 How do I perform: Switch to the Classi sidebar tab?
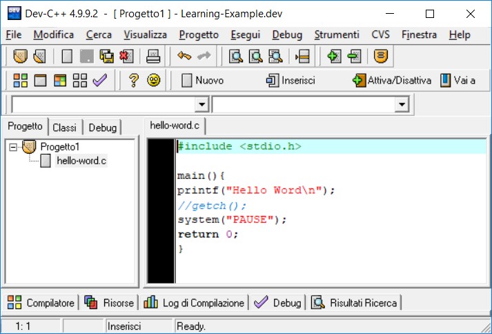[64, 128]
